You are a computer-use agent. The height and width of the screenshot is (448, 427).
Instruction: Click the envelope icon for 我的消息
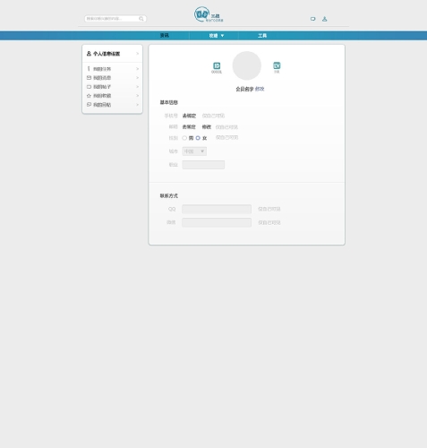[x=89, y=78]
